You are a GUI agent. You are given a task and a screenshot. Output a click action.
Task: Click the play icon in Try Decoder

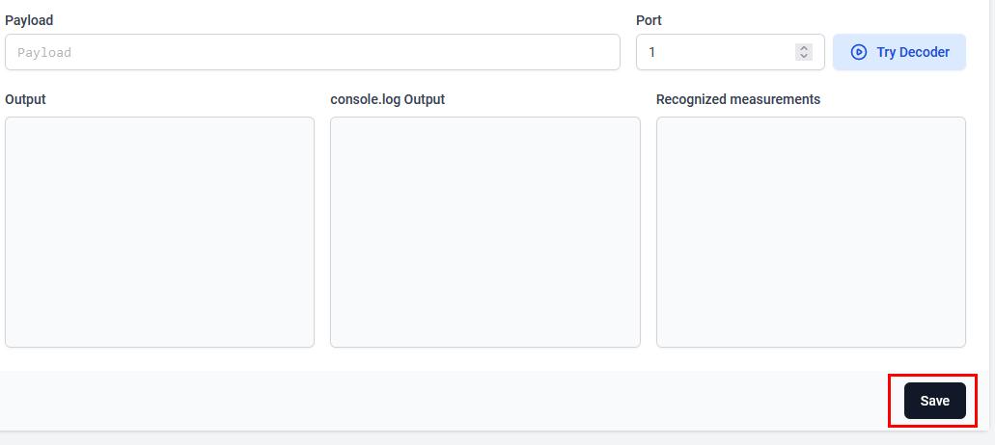[x=858, y=52]
